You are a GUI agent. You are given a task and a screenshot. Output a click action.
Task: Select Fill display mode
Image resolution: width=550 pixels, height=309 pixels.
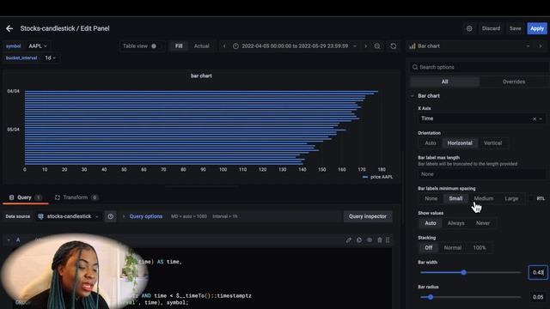tap(179, 46)
